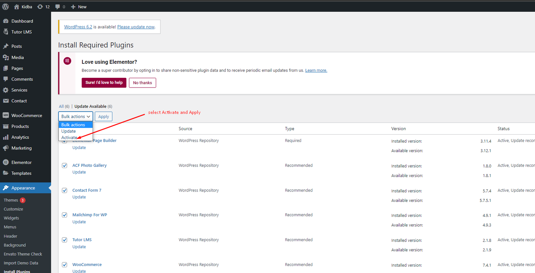Open the Customize submenu item
This screenshot has width=535, height=273.
[x=13, y=209]
